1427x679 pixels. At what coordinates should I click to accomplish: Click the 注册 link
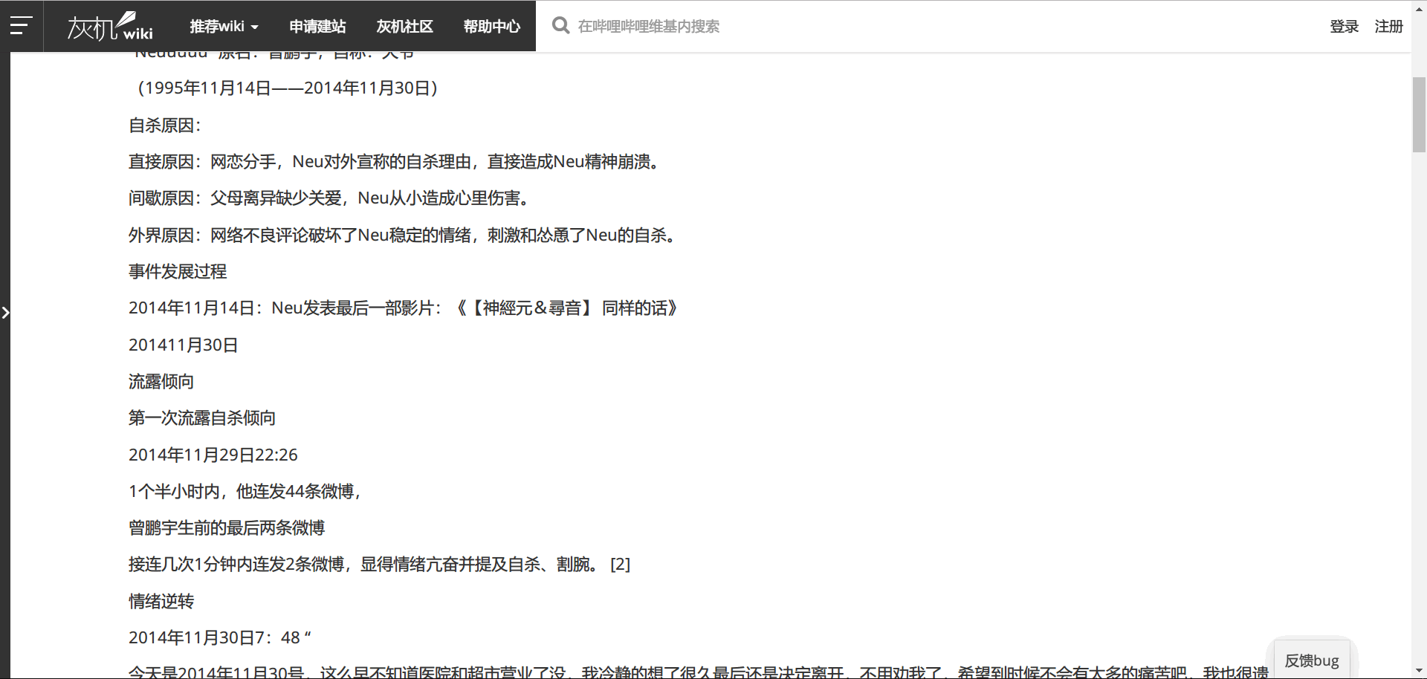1388,27
